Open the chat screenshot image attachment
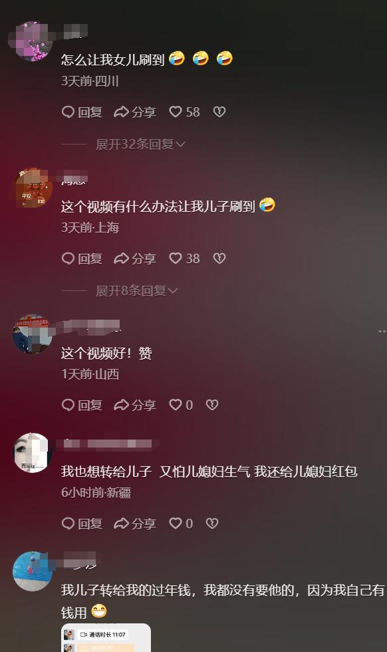The width and height of the screenshot is (387, 652). point(106,638)
